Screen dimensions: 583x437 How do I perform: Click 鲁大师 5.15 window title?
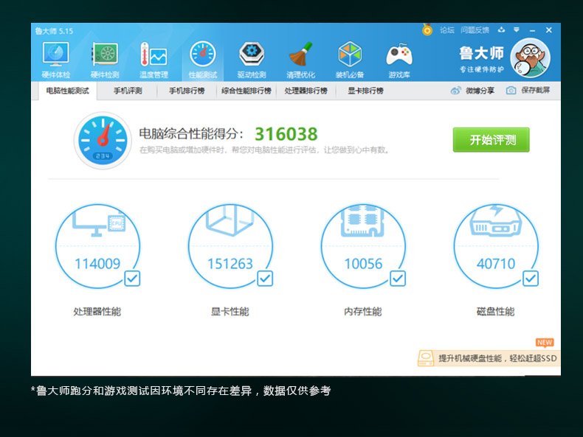55,31
